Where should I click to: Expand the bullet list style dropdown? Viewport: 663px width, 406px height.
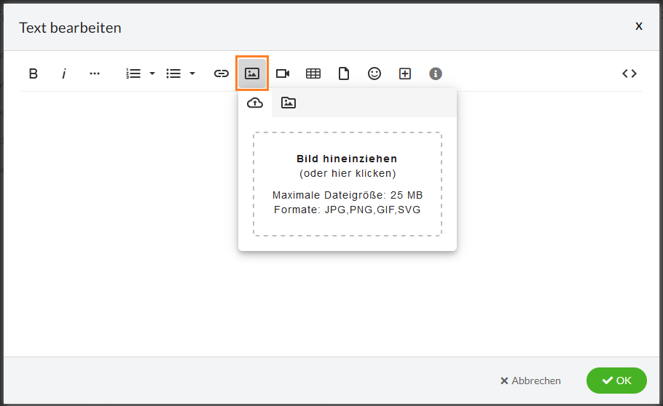[x=192, y=73]
